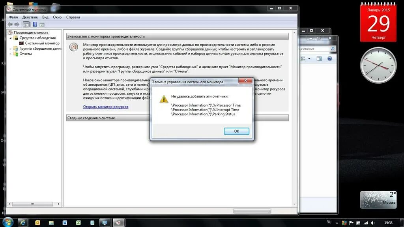This screenshot has width=404, height=227.
Task: Click right arrow of tree horizontal scrollbar
Action: [59, 204]
